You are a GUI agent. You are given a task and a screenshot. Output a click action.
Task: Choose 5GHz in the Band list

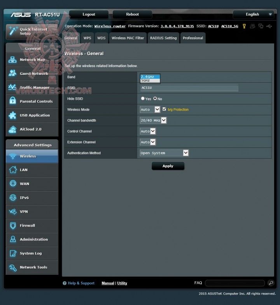coord(150,80)
